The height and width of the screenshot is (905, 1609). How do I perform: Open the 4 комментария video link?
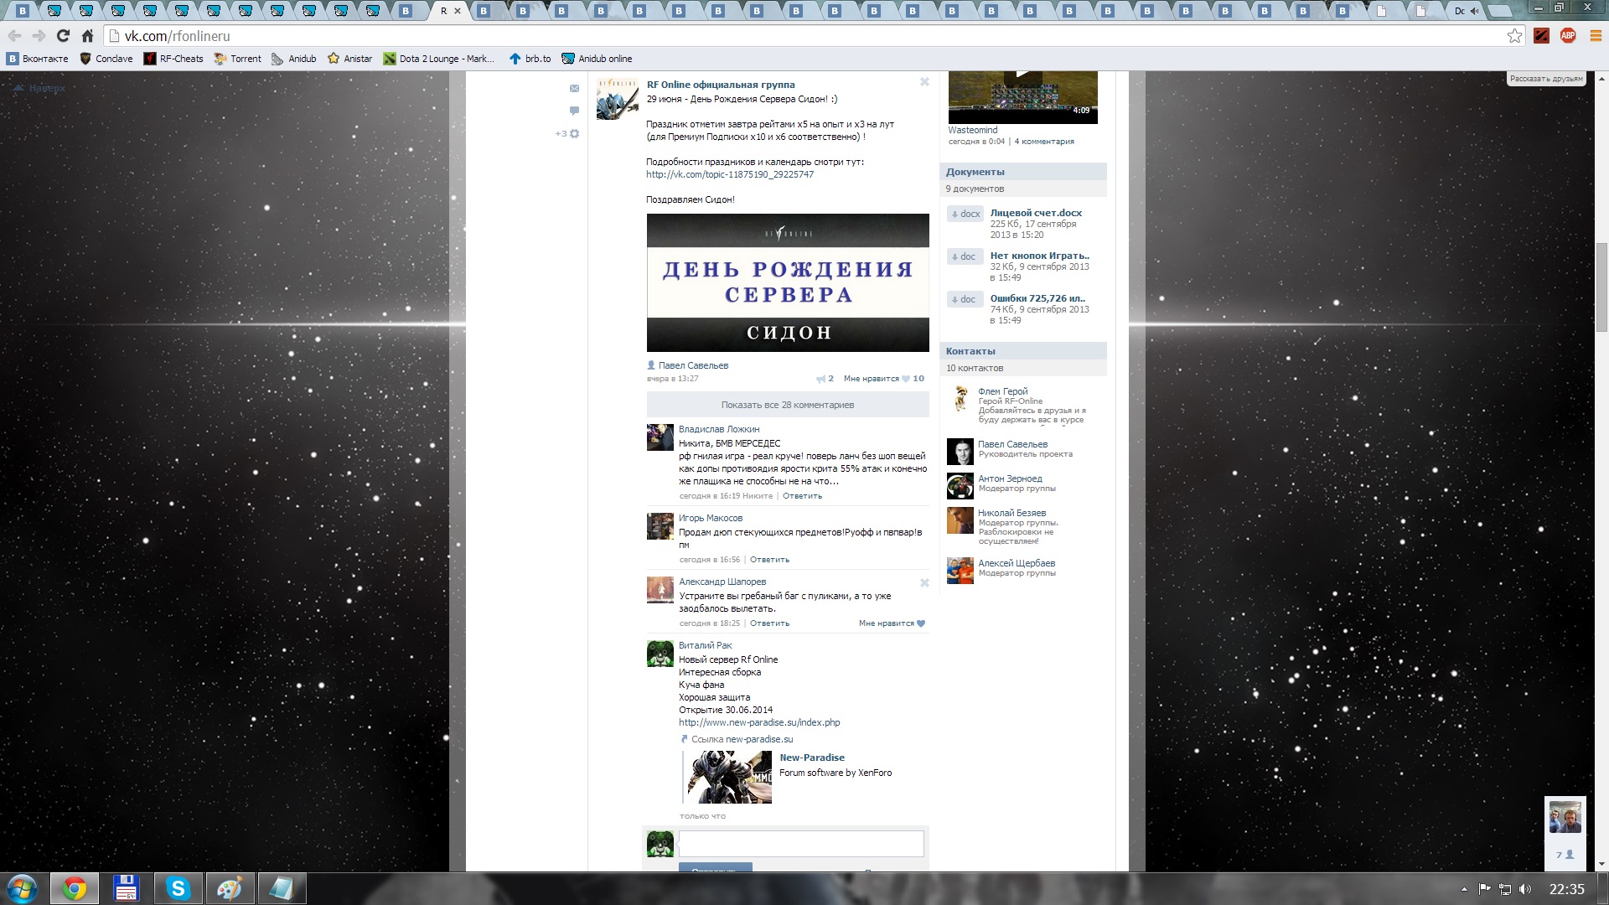coord(1044,142)
